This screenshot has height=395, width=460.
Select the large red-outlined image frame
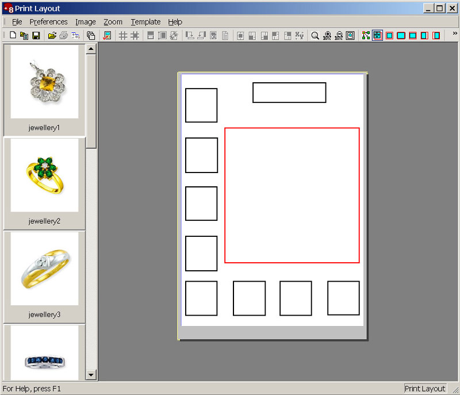point(292,195)
